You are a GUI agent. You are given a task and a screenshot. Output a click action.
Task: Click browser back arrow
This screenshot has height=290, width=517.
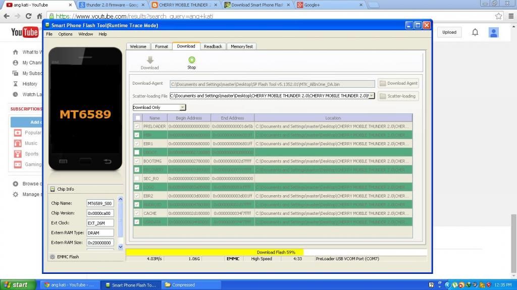[x=7, y=16]
